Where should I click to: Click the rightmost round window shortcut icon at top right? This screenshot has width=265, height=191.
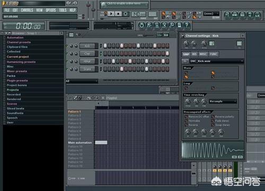pyautogui.click(x=258, y=15)
